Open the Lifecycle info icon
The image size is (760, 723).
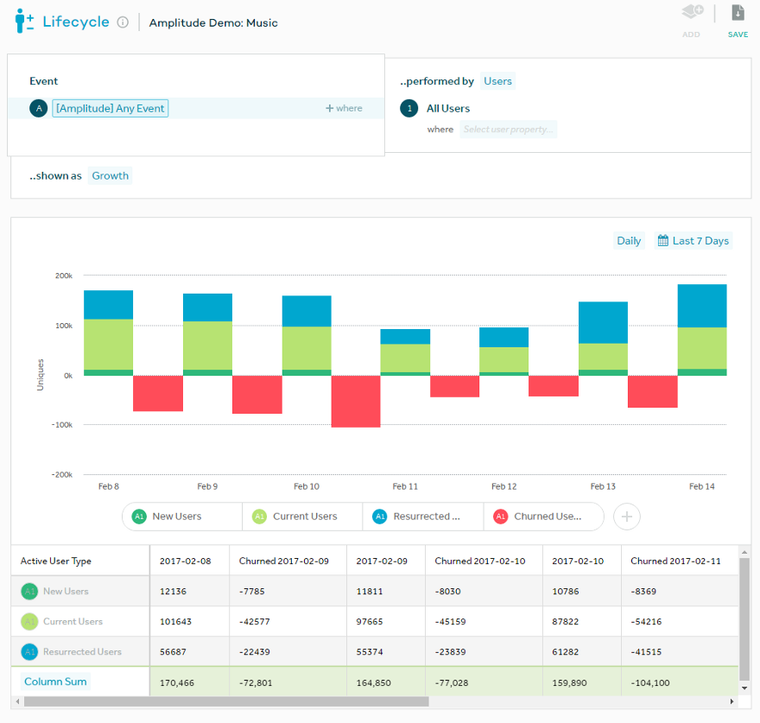tap(123, 22)
